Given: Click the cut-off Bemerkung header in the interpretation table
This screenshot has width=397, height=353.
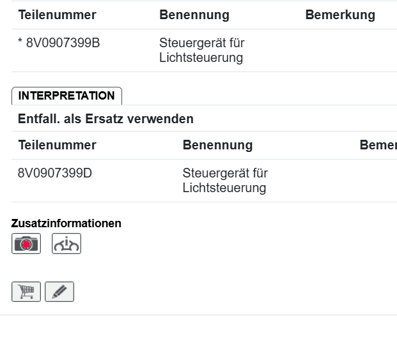Looking at the screenshot, I should coord(378,145).
